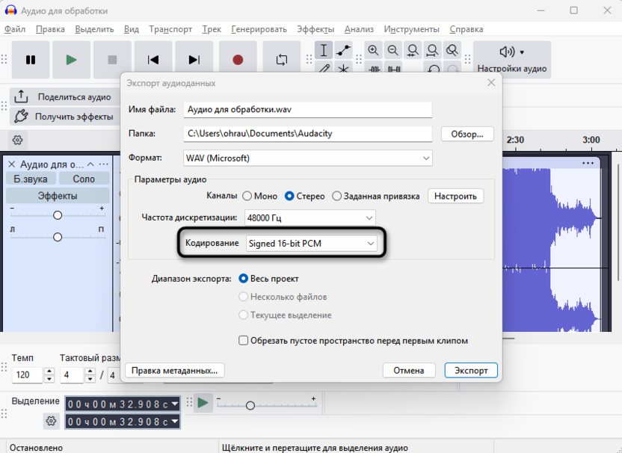Click the Обзор... browse button
The height and width of the screenshot is (453, 622).
(x=468, y=134)
